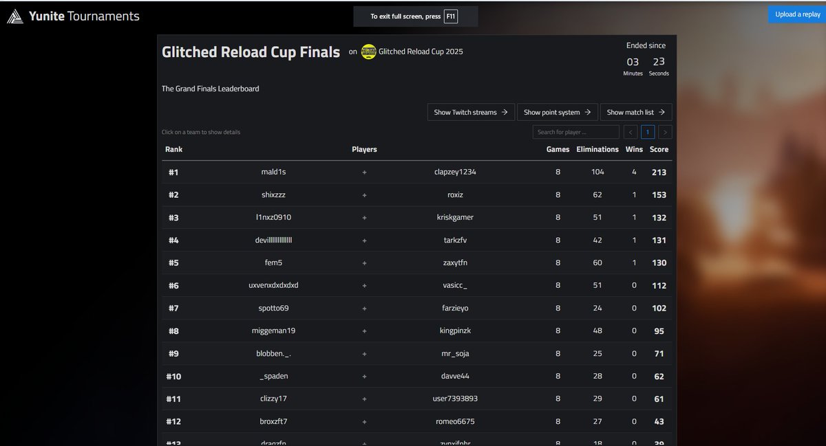826x446 pixels.
Task: Click the Glitched Reload Cup 2025 link
Action: (x=421, y=52)
